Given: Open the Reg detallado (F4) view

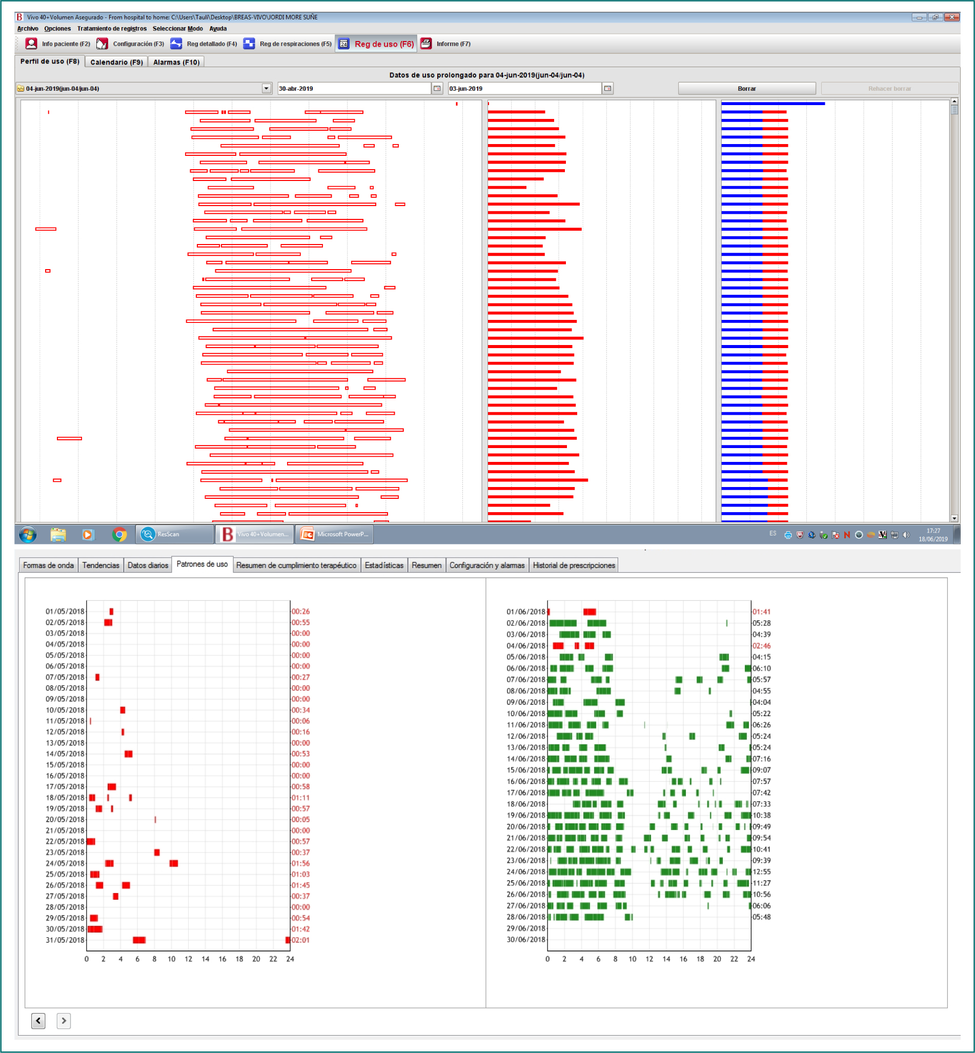Looking at the screenshot, I should (x=204, y=44).
